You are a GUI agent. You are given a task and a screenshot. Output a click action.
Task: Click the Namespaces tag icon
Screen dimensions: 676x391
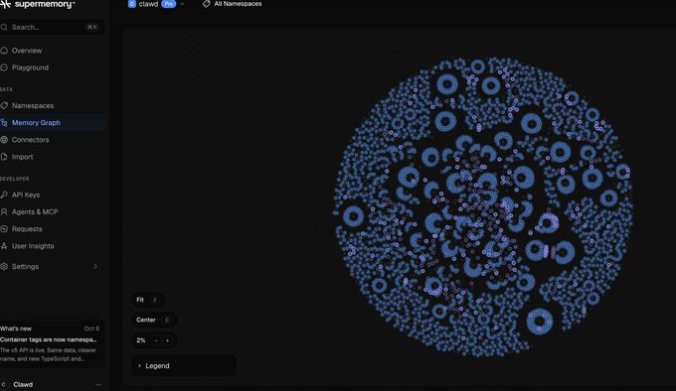point(4,105)
